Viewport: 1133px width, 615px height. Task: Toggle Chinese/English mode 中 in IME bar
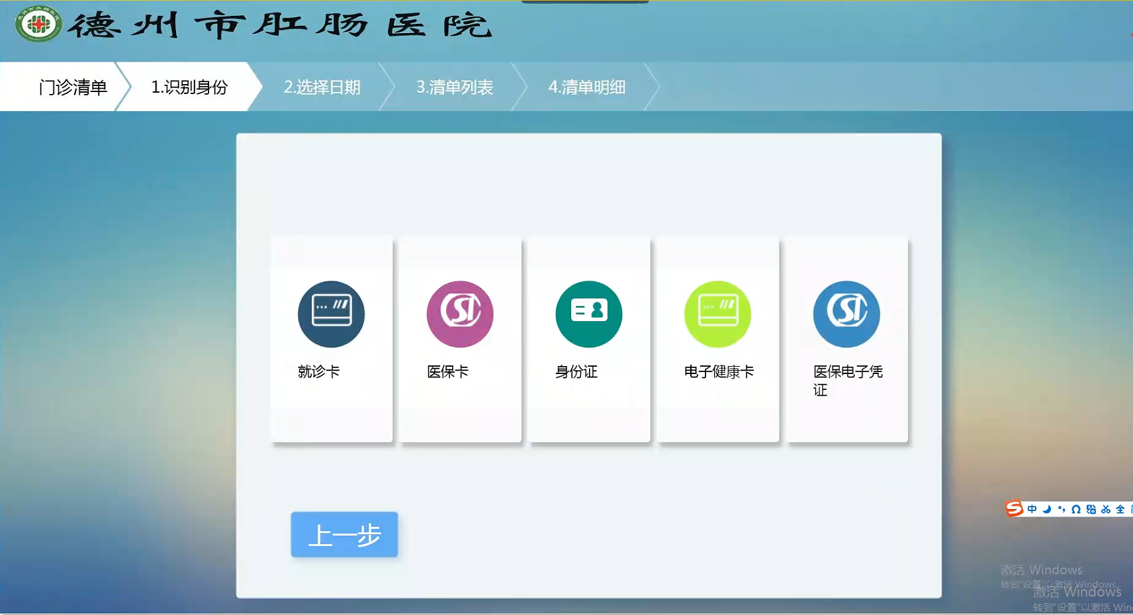pos(1032,509)
